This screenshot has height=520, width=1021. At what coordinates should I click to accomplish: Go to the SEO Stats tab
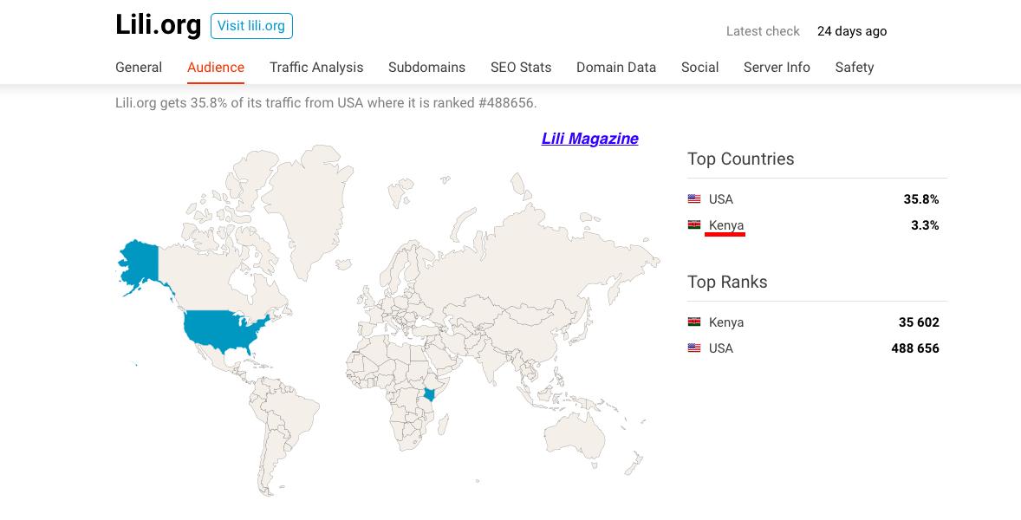[x=521, y=67]
